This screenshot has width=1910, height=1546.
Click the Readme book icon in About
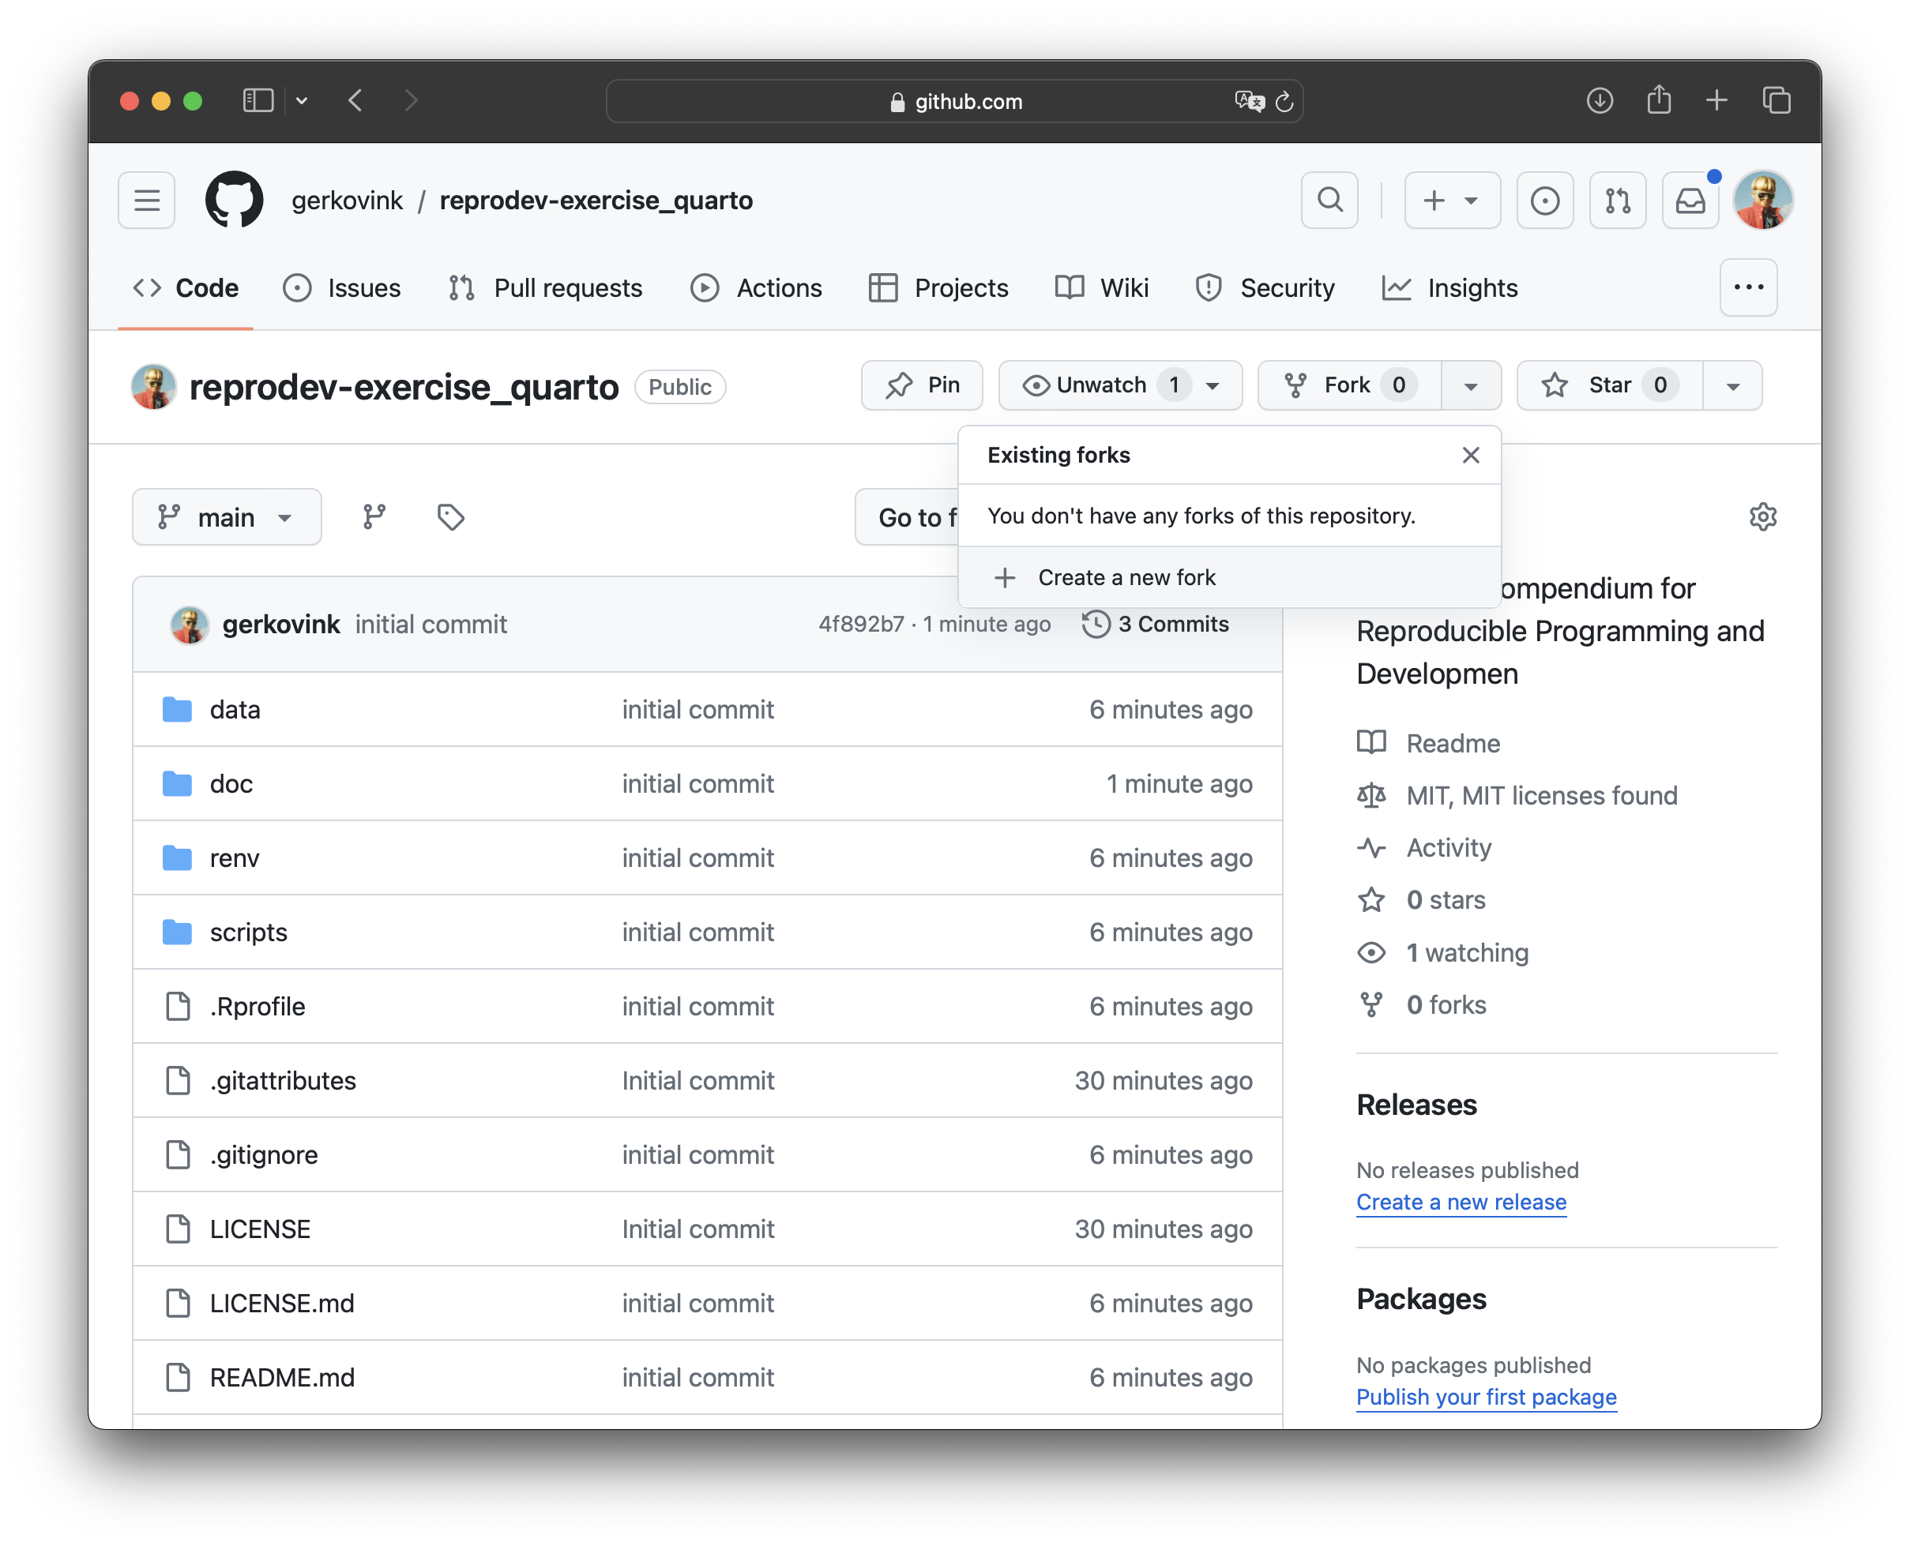point(1372,743)
